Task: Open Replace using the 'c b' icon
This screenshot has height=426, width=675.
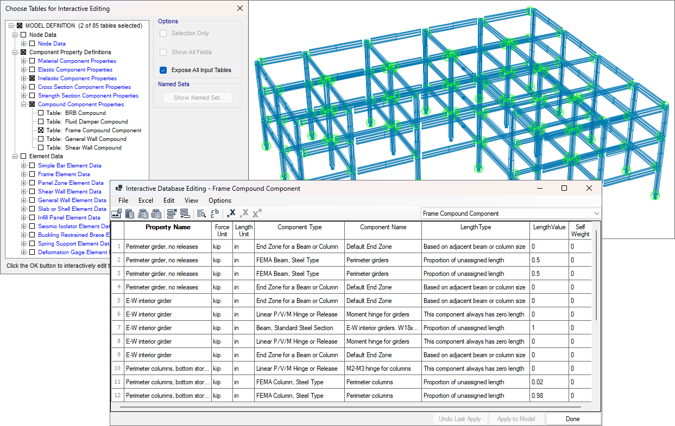Action: [215, 214]
